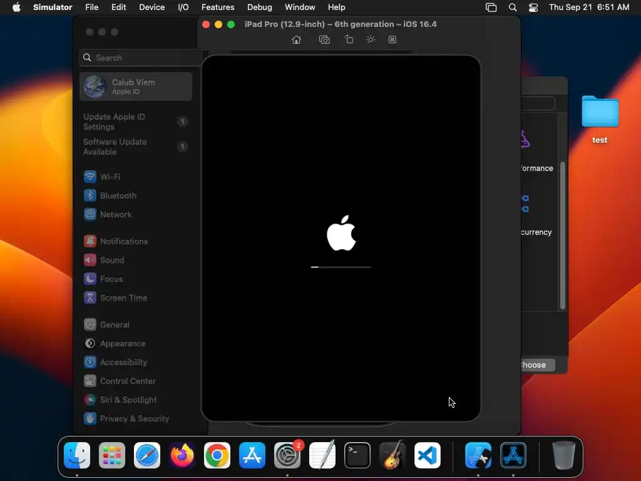
Task: Open the Window menu
Action: point(300,8)
